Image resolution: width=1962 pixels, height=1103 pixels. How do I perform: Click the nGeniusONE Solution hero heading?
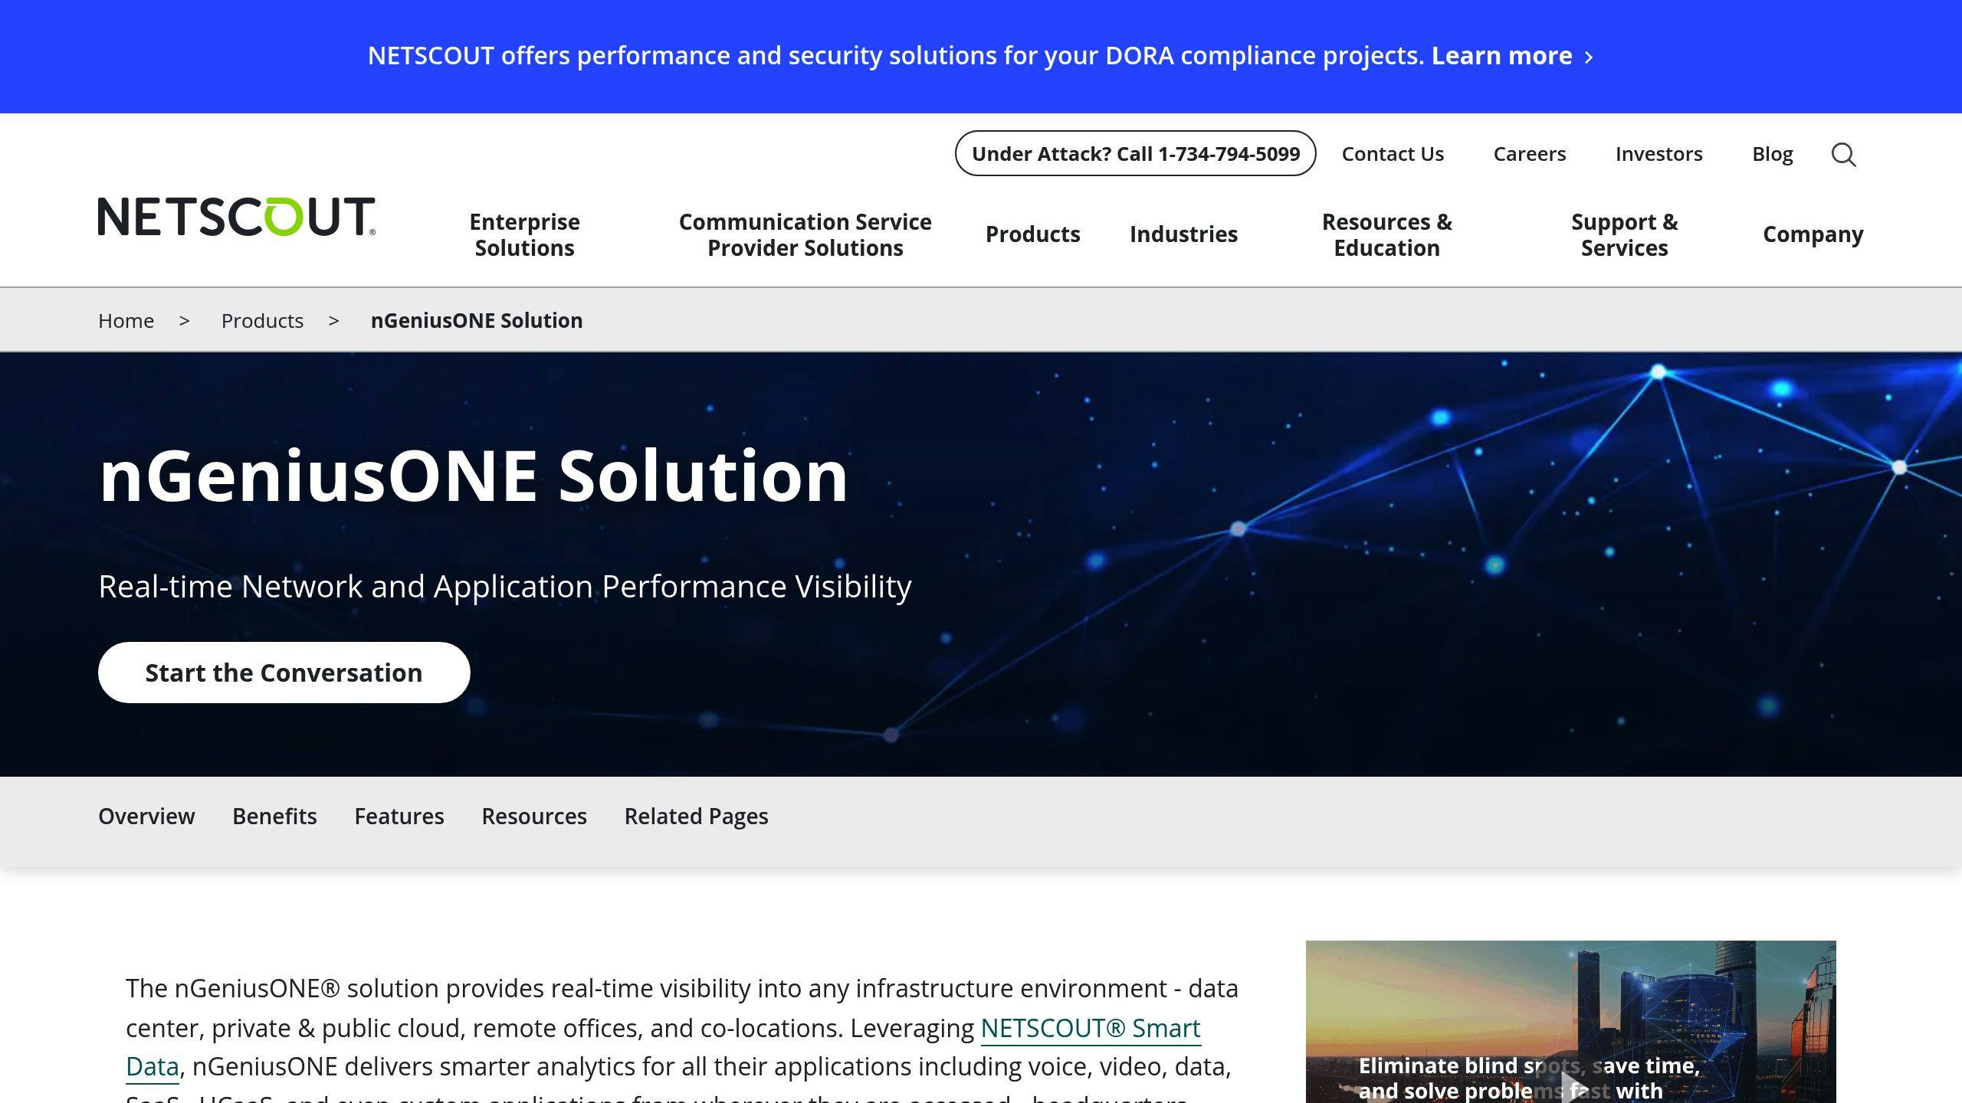pyautogui.click(x=473, y=476)
